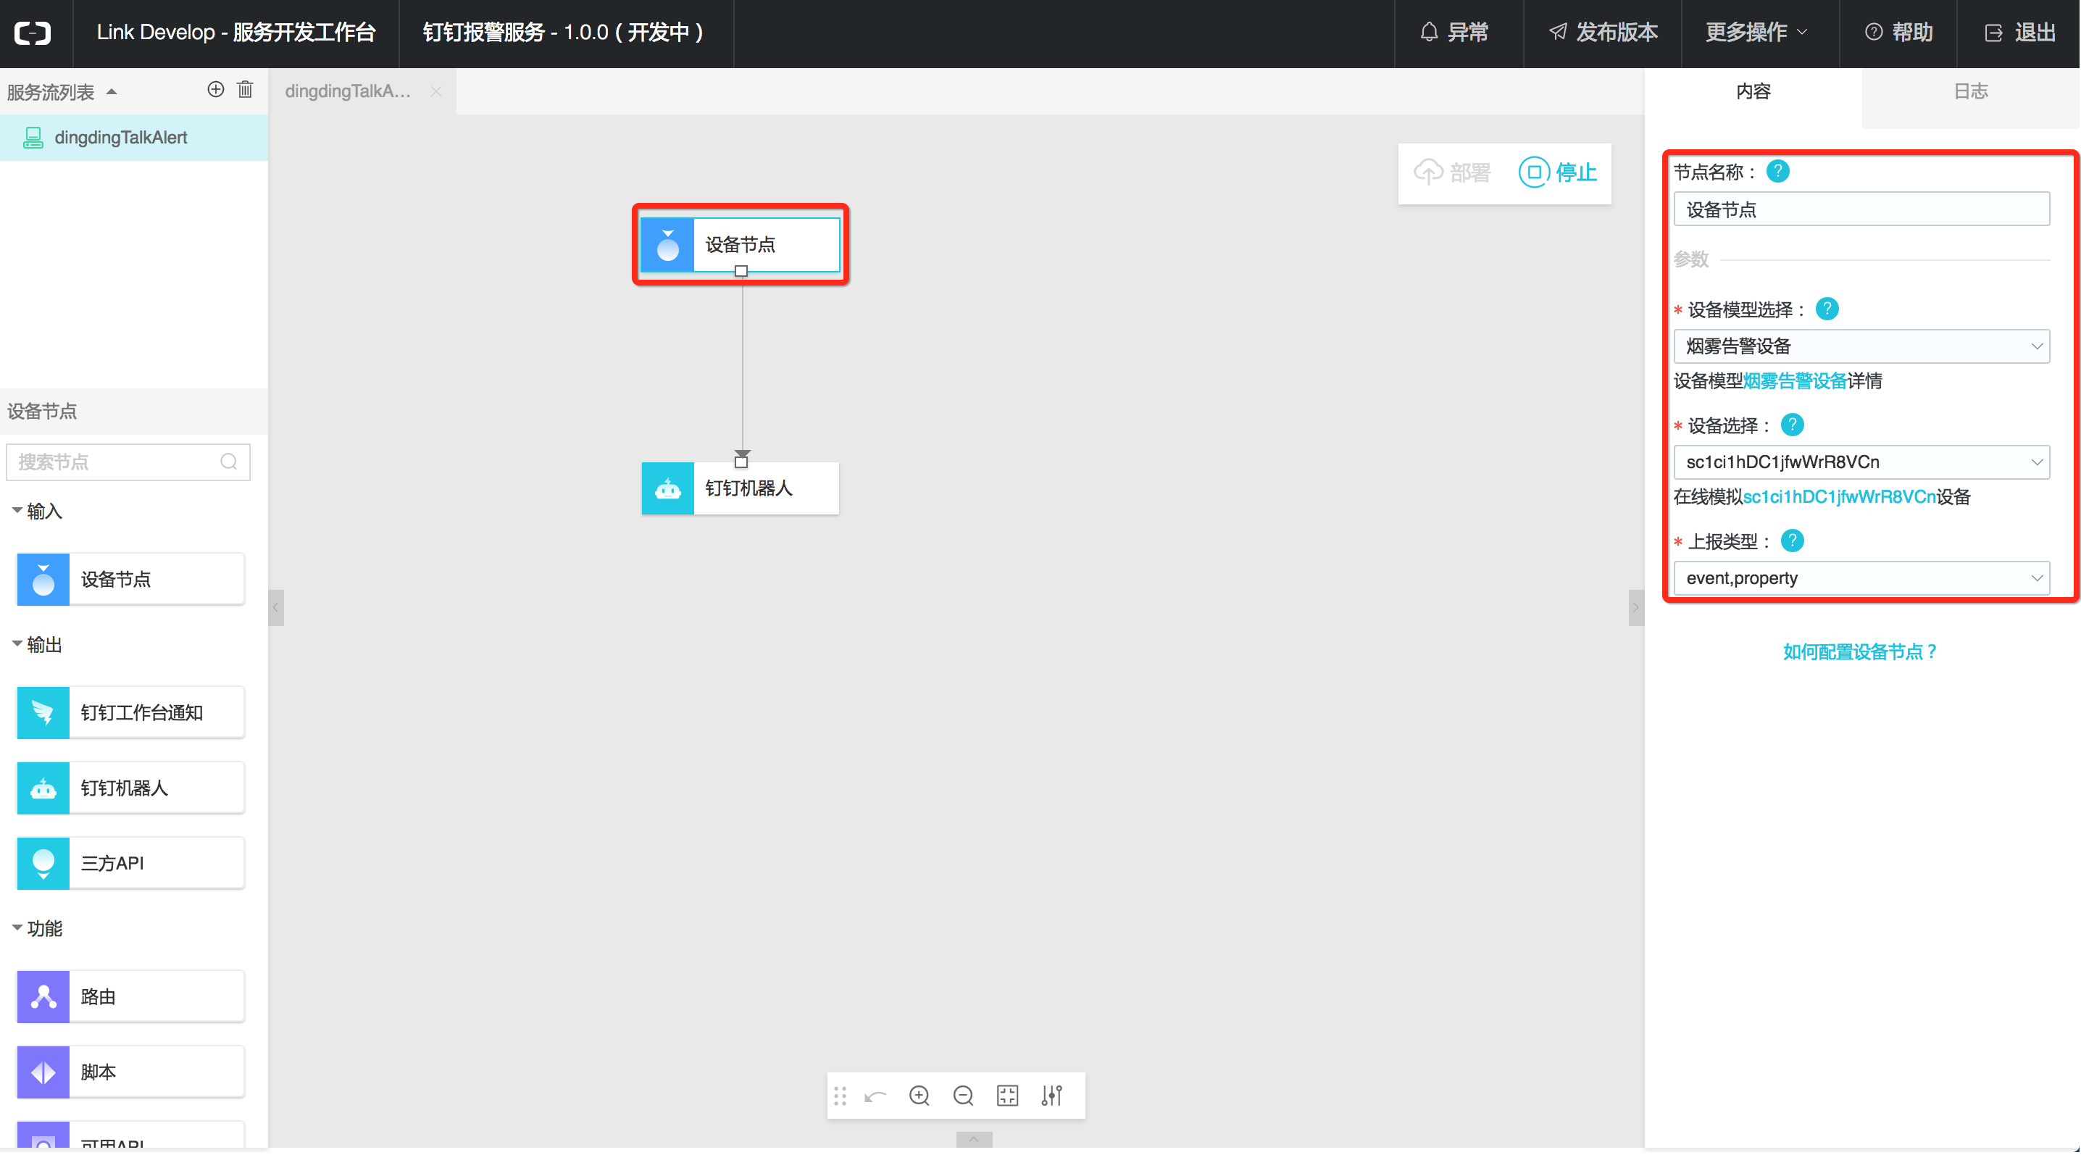Click the canvas toolbar drag handle
The width and height of the screenshot is (2081, 1155).
[x=841, y=1096]
